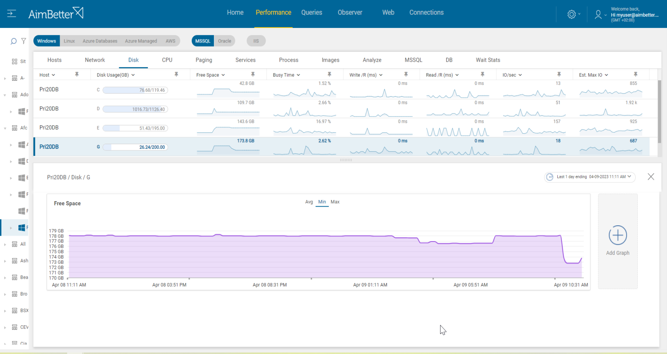
Task: Open the Connections menu
Action: point(426,12)
